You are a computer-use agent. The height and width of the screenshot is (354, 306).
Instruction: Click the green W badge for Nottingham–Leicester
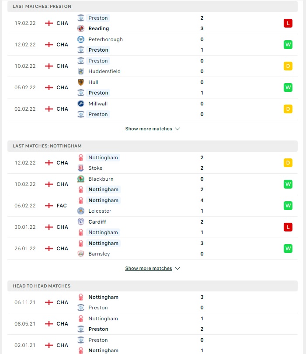pyautogui.click(x=288, y=206)
